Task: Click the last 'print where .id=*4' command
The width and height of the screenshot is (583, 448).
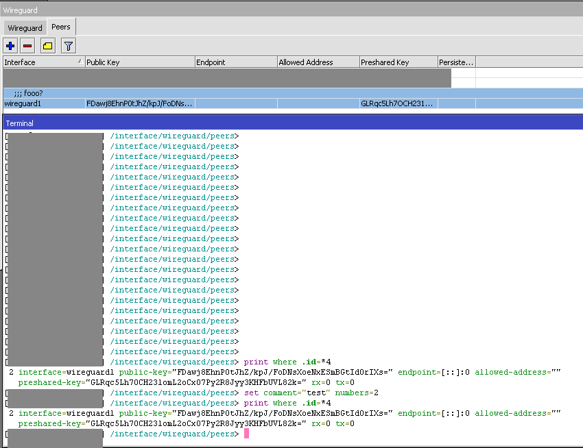Action: [287, 403]
